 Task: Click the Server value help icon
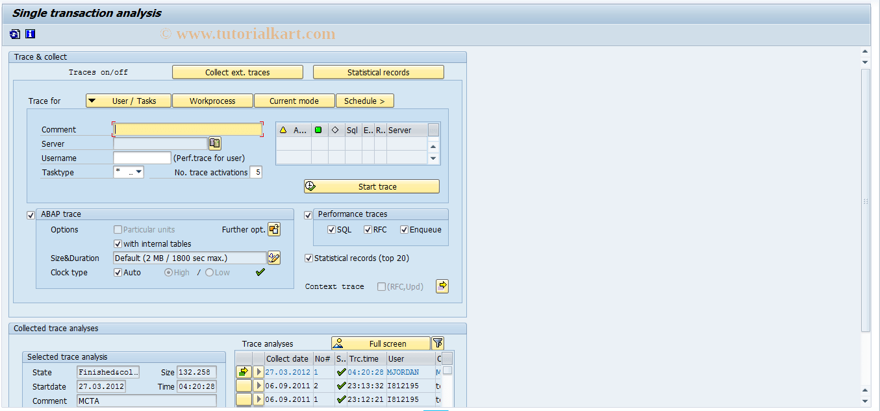coord(214,143)
